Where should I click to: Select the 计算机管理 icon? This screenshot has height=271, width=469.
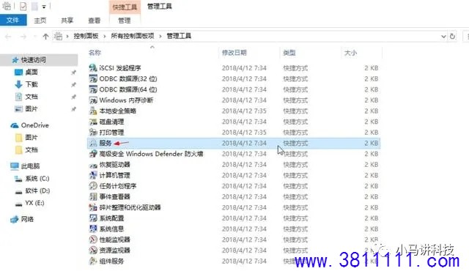tap(93, 175)
